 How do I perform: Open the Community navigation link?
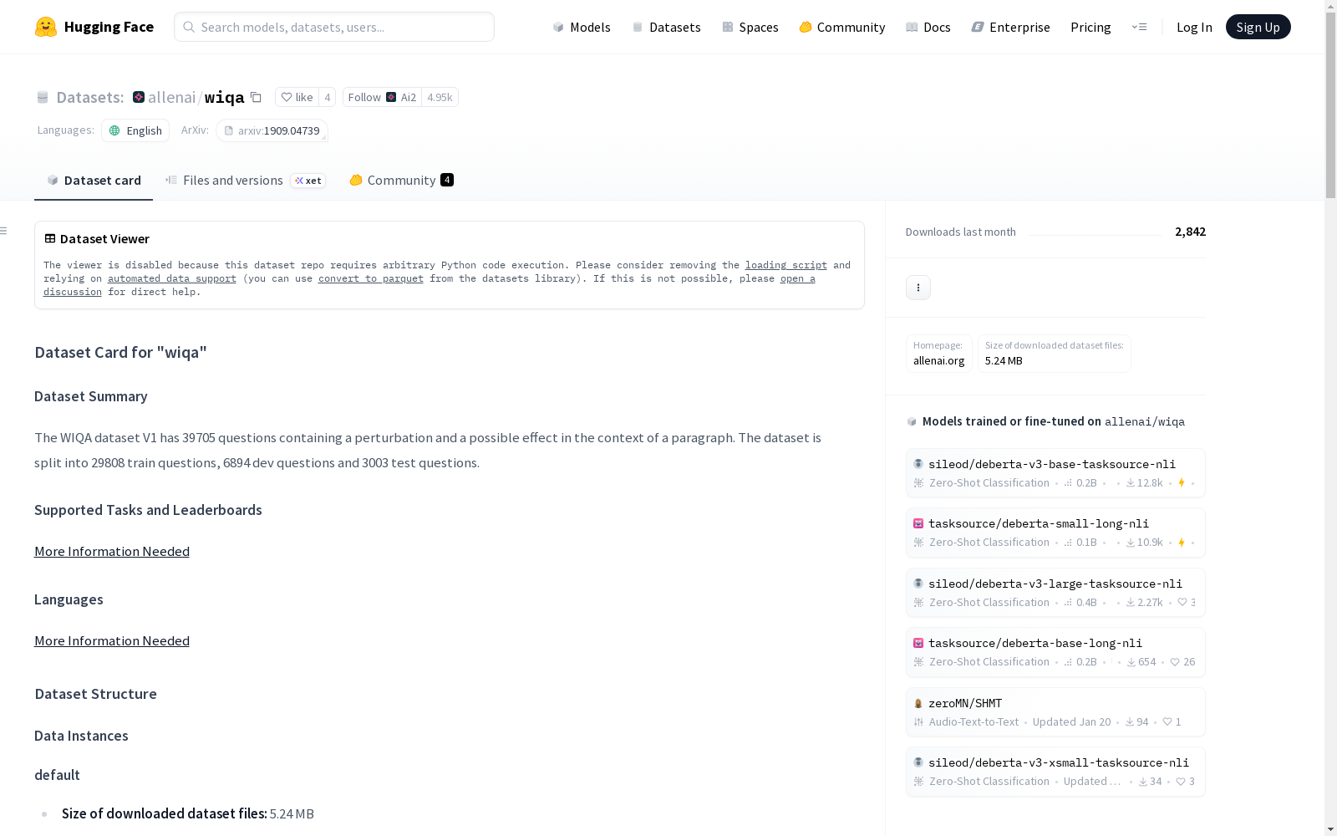(841, 27)
